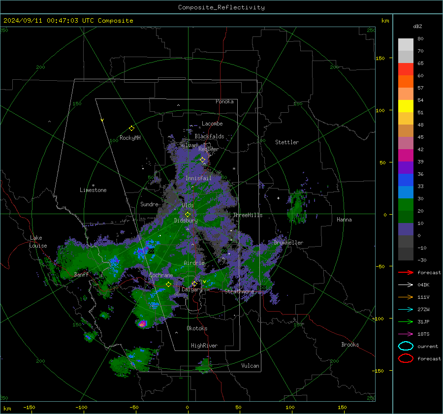Click the white asterisk marker above Limestone
443x414 pixels.
pos(93,186)
